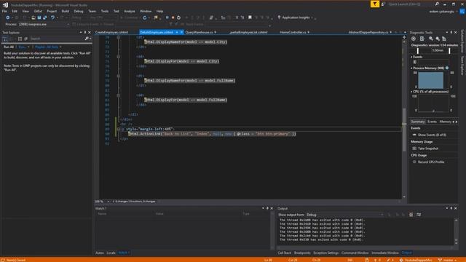Click Application Insights button

tap(294, 17)
